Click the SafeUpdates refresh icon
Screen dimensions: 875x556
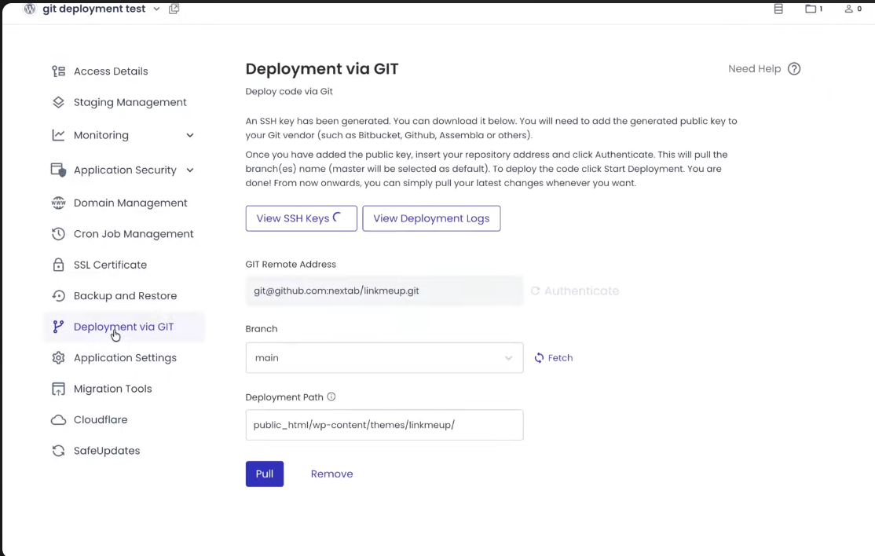[58, 450]
